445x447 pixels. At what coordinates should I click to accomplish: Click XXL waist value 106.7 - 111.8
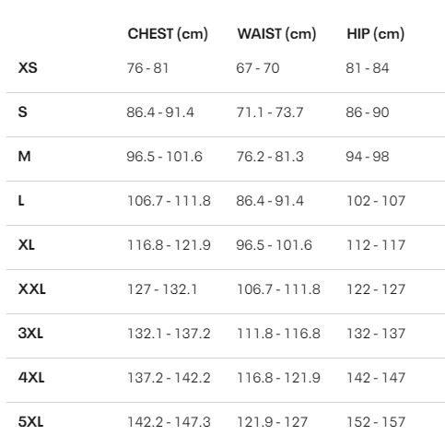pyautogui.click(x=278, y=289)
